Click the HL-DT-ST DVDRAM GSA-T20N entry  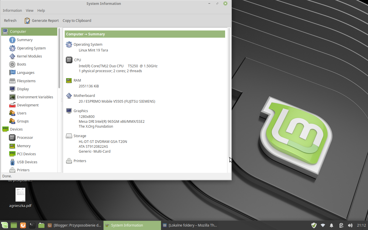[x=103, y=142]
